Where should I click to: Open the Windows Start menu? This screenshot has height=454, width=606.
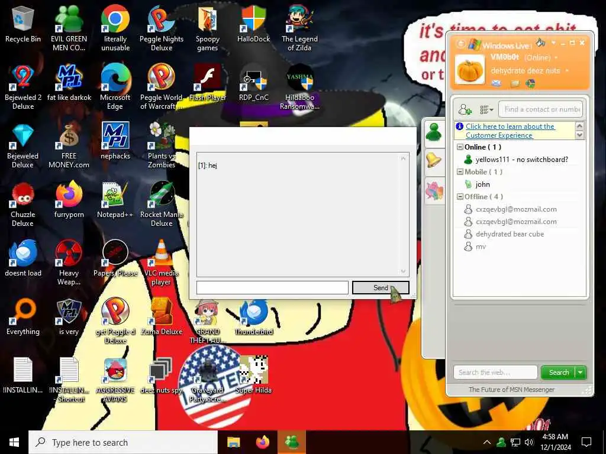(14, 442)
